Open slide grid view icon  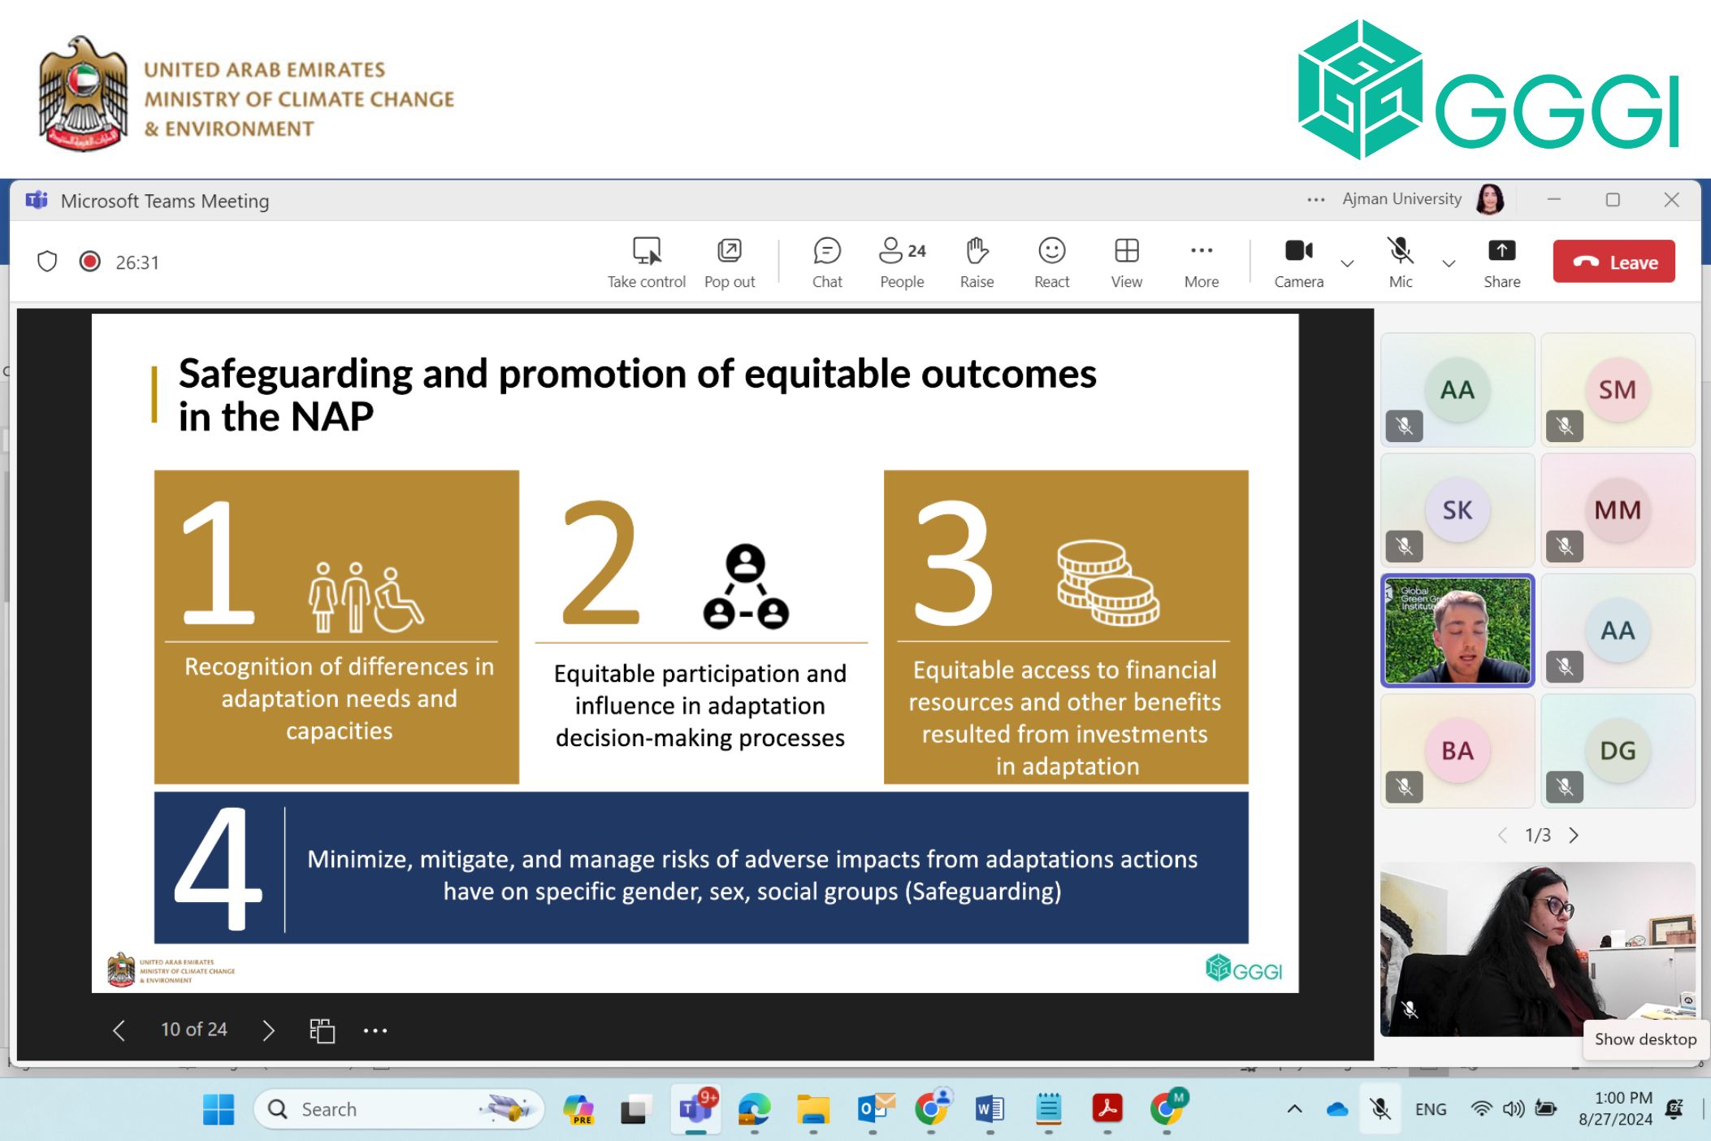322,1030
